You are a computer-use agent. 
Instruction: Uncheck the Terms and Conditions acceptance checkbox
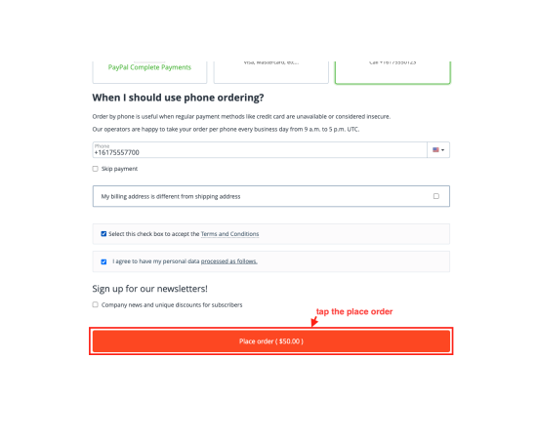103,234
